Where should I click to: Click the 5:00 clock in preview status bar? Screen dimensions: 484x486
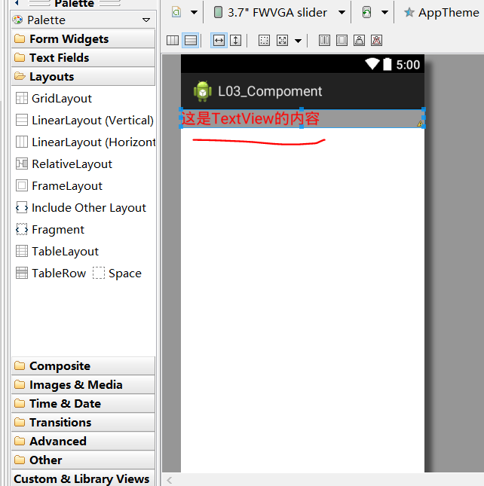(408, 65)
